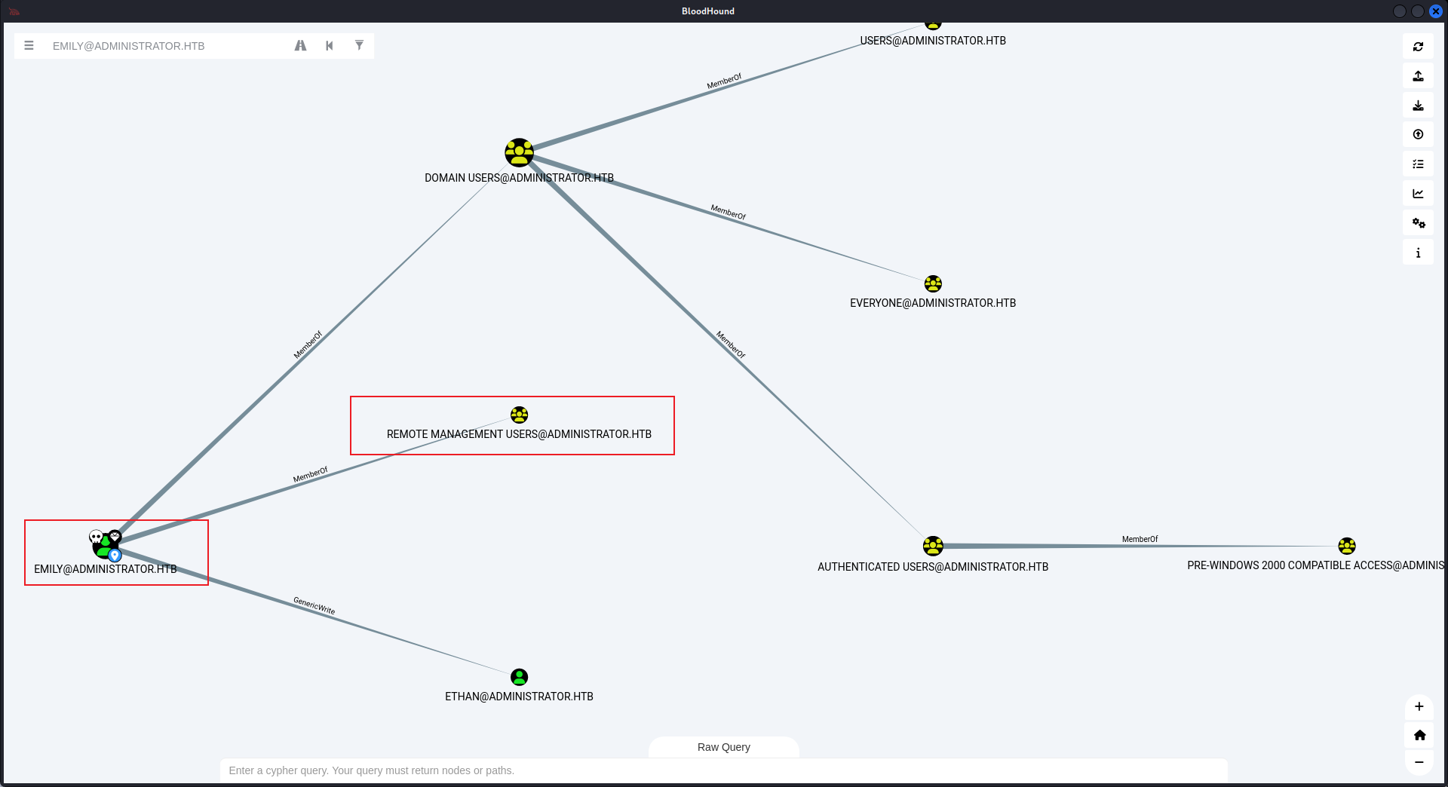Select the EVERYONE group node icon
The image size is (1448, 787).
(x=933, y=283)
